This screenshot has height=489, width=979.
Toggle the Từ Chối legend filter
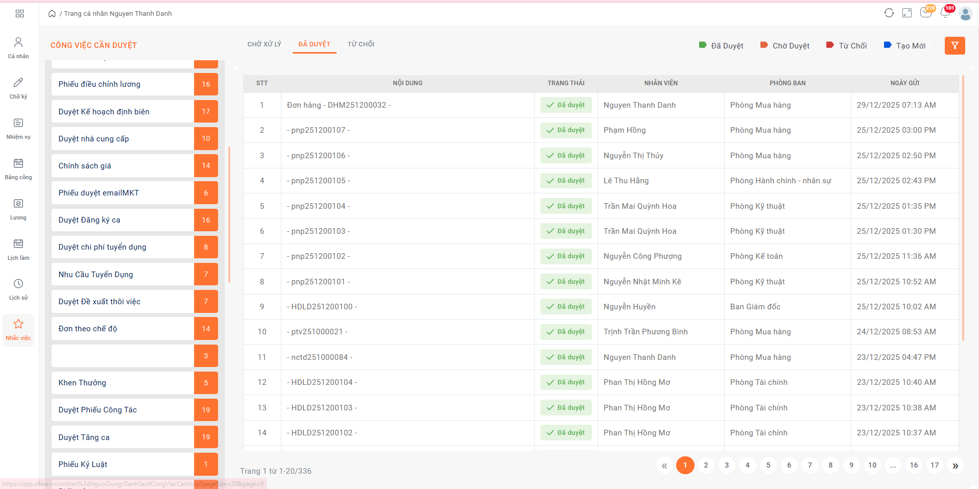846,46
